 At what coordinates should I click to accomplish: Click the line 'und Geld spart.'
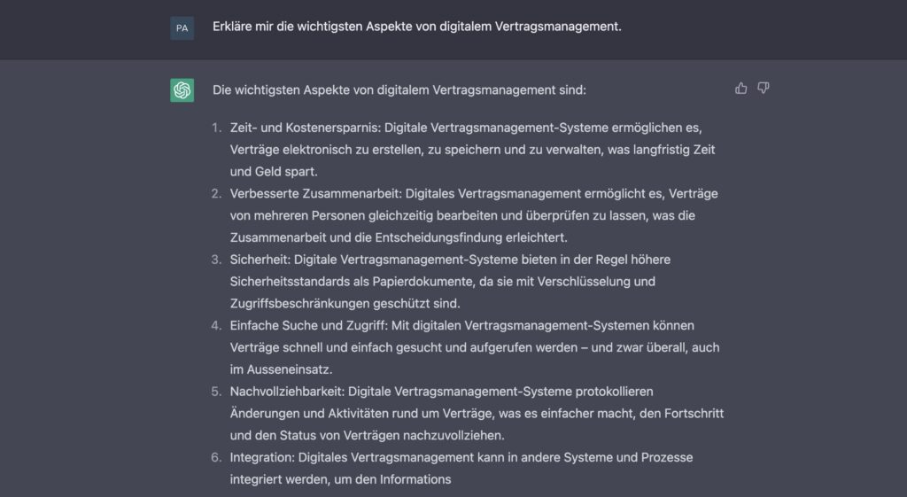tap(273, 171)
